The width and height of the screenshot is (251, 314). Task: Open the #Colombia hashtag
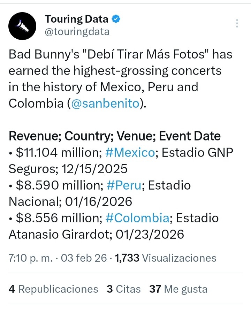136,218
